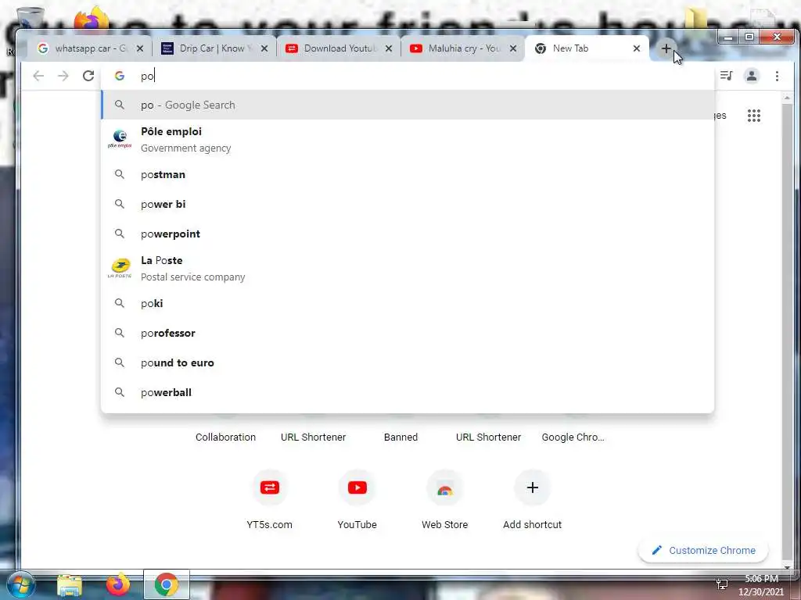This screenshot has height=600, width=801.
Task: Open the Banned shortcut label
Action: [400, 437]
